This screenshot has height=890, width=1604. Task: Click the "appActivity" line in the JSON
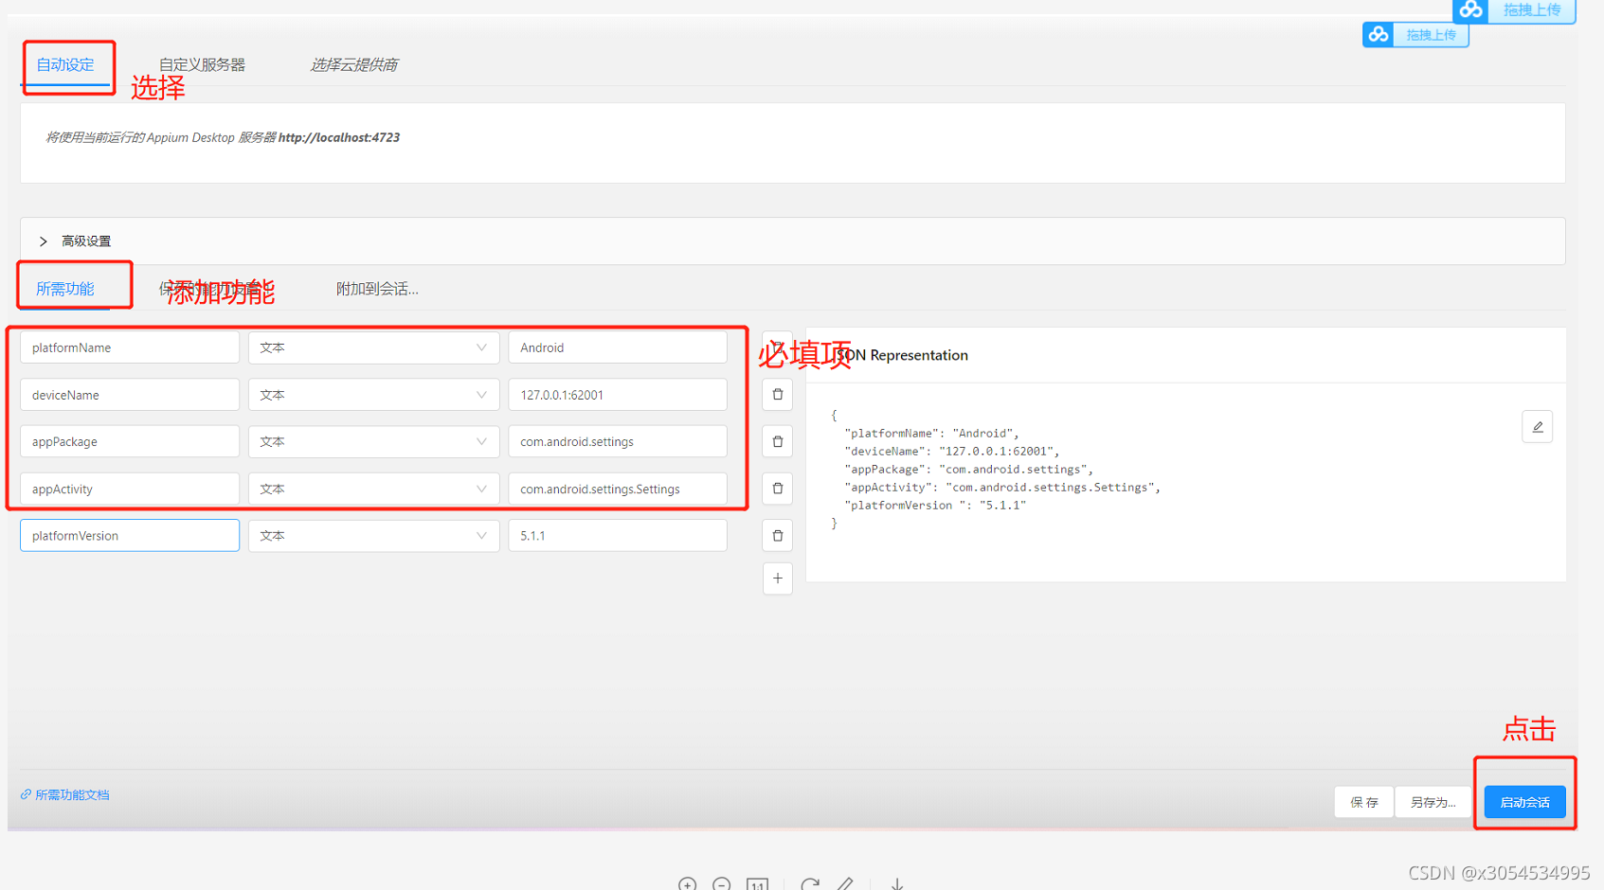(1002, 488)
